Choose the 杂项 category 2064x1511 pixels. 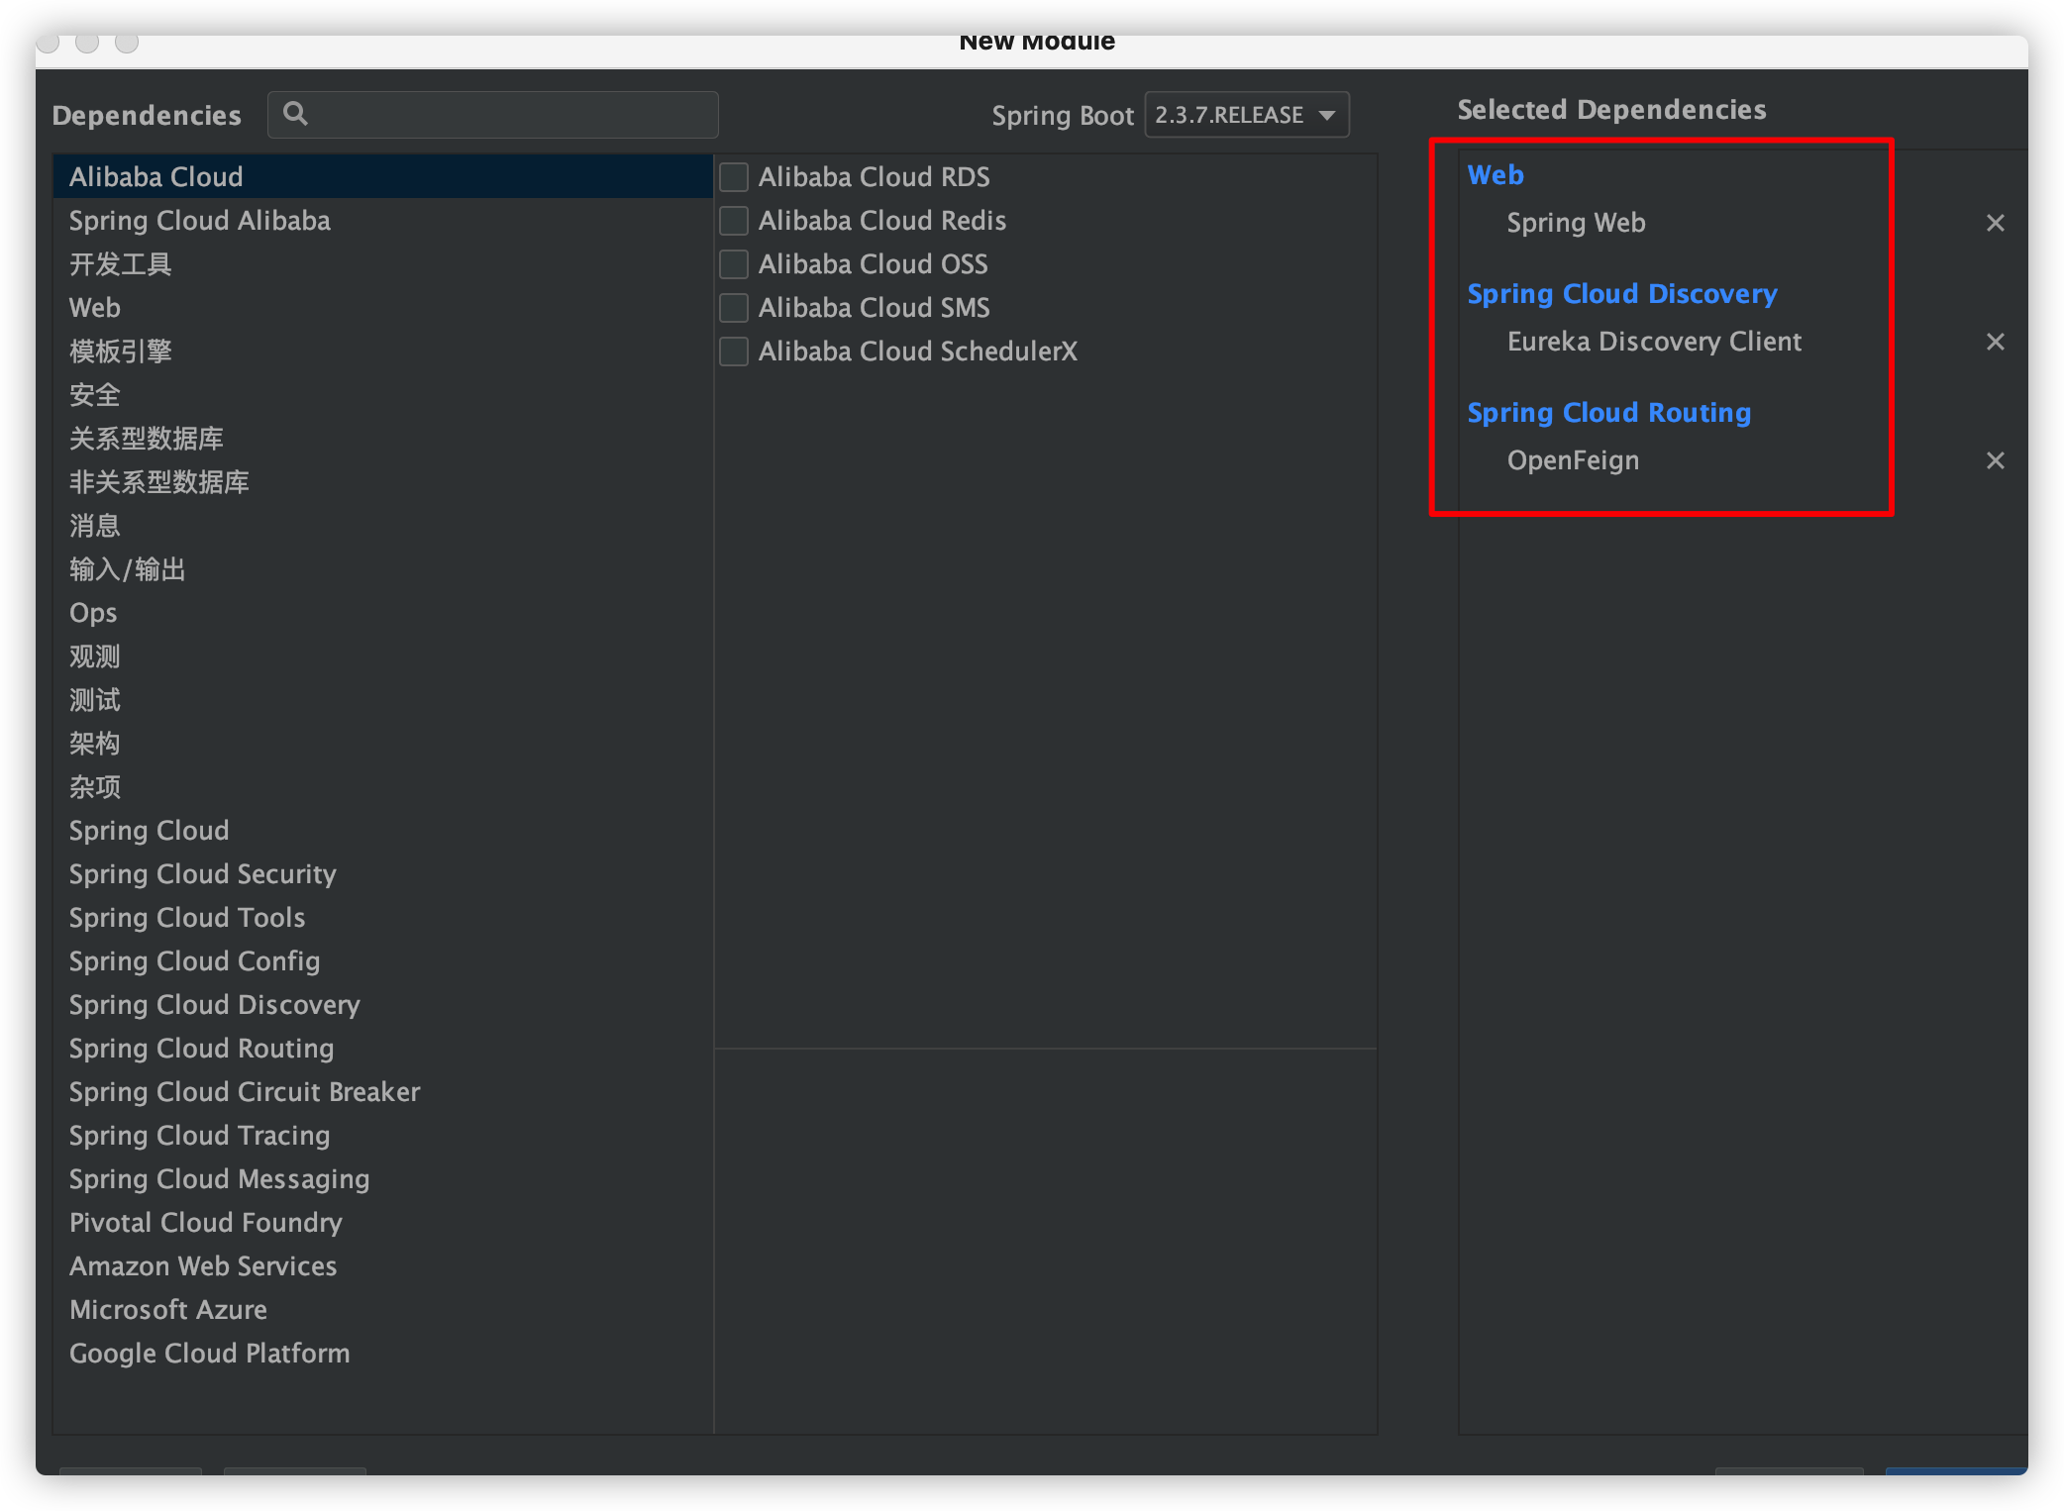coord(382,787)
